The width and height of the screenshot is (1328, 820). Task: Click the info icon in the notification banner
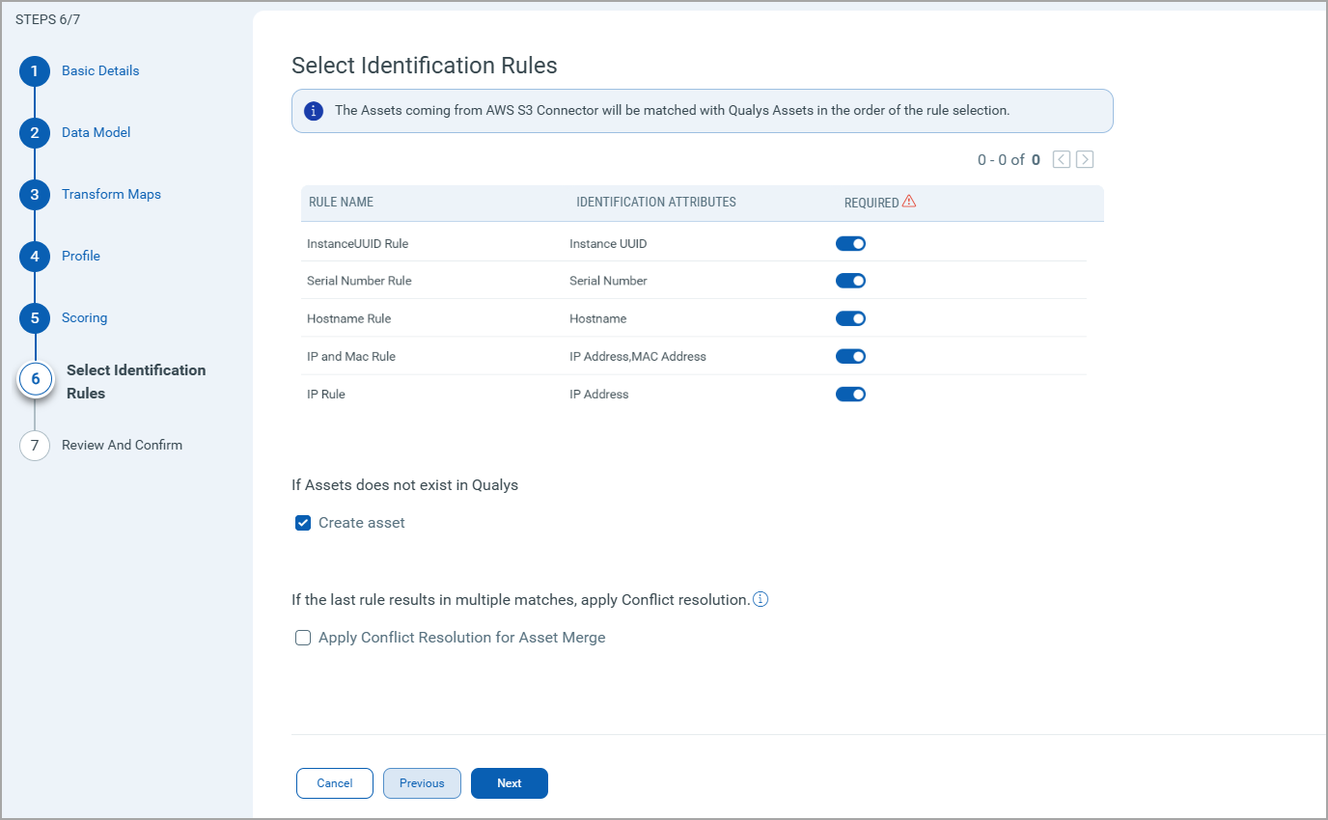pos(313,110)
